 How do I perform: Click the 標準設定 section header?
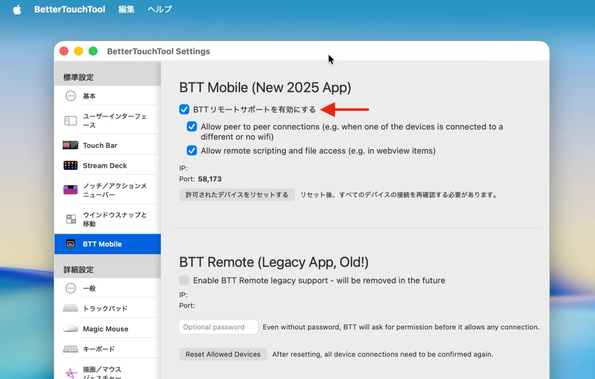[79, 77]
